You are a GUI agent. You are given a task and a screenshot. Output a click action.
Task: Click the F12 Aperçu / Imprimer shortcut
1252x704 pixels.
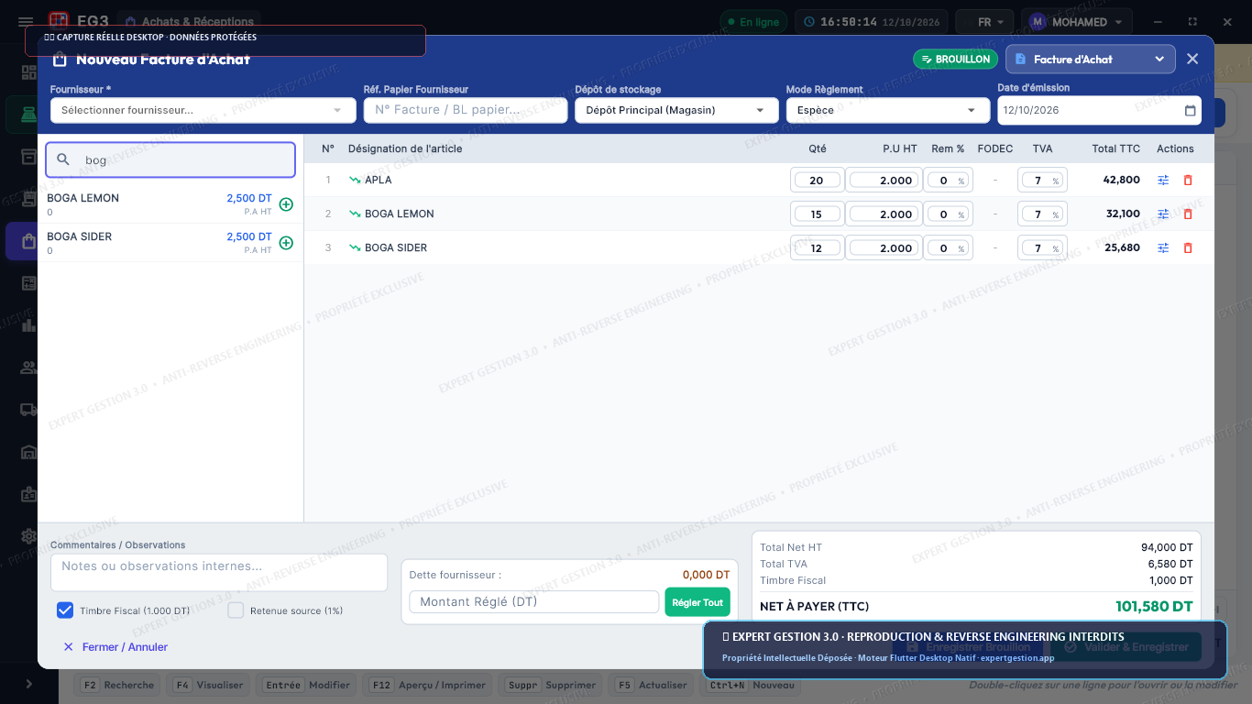pos(428,685)
